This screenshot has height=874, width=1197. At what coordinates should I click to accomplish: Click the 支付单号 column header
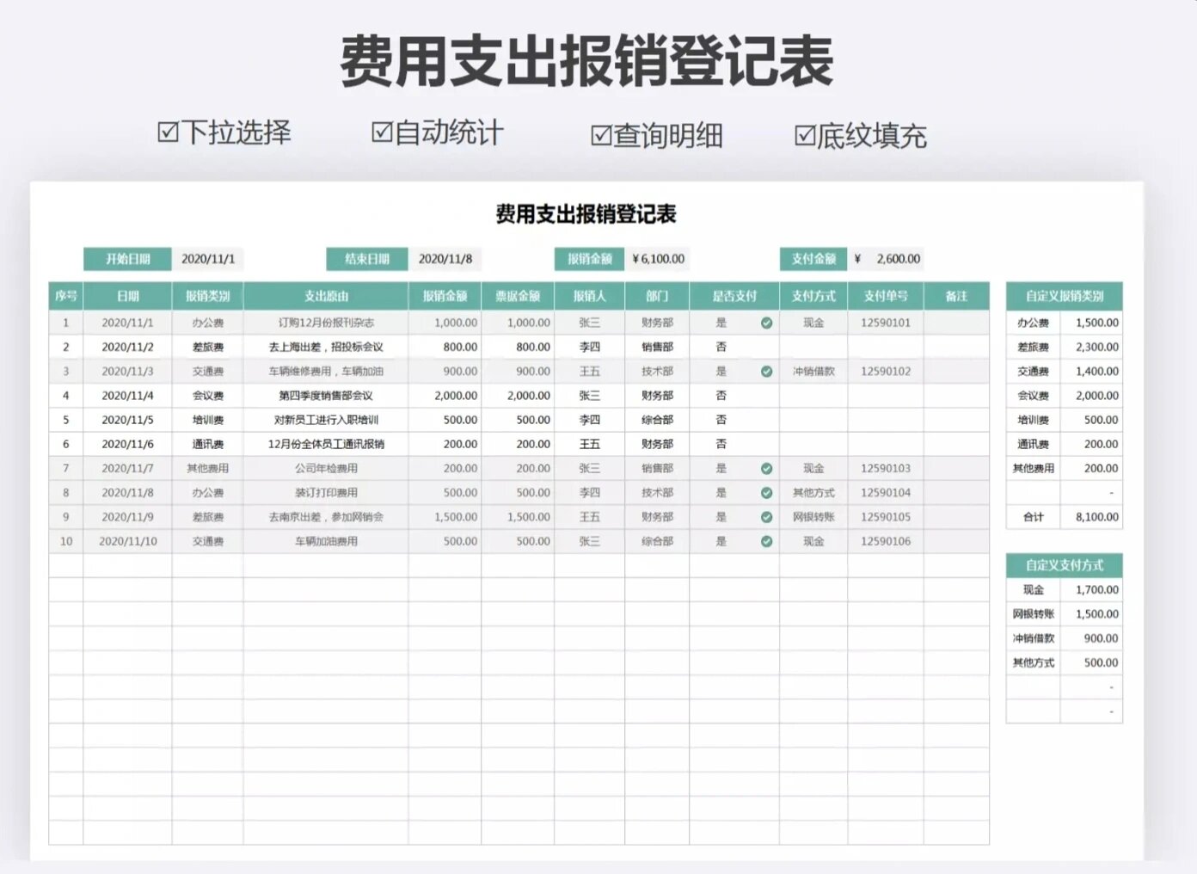(886, 296)
